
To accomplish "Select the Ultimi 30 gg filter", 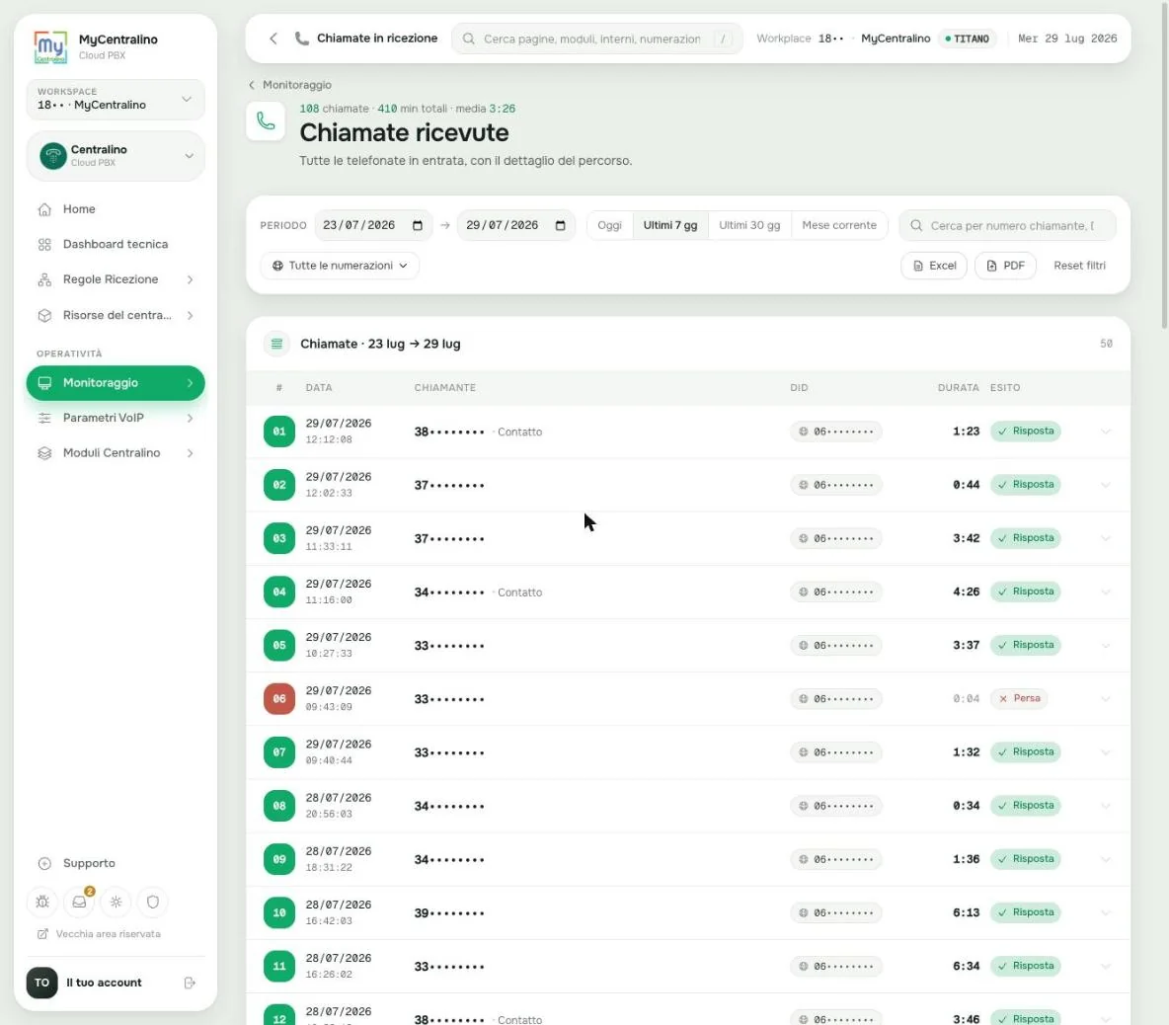I will (x=749, y=226).
